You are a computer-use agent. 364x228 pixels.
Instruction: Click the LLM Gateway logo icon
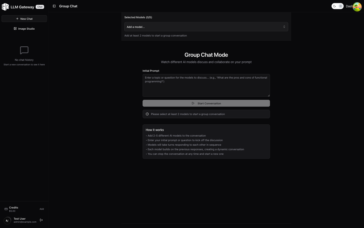(5, 7)
